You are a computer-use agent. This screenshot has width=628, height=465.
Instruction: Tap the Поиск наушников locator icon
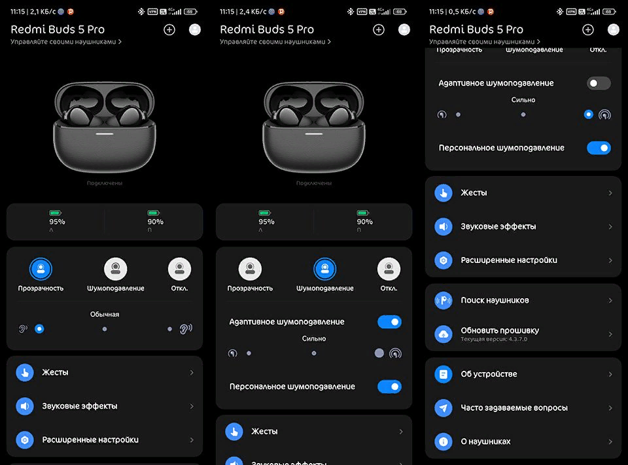[x=444, y=301]
